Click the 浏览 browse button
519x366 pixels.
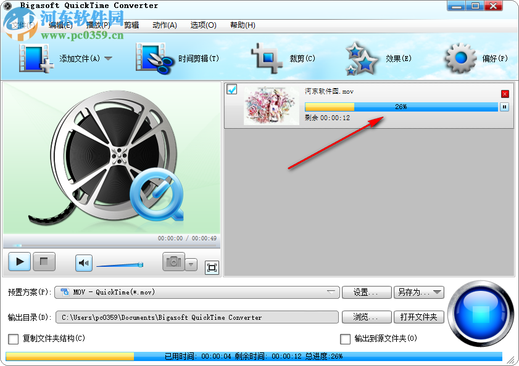(367, 317)
